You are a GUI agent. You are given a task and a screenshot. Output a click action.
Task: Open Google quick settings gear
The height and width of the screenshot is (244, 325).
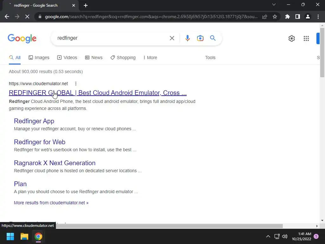(x=291, y=38)
